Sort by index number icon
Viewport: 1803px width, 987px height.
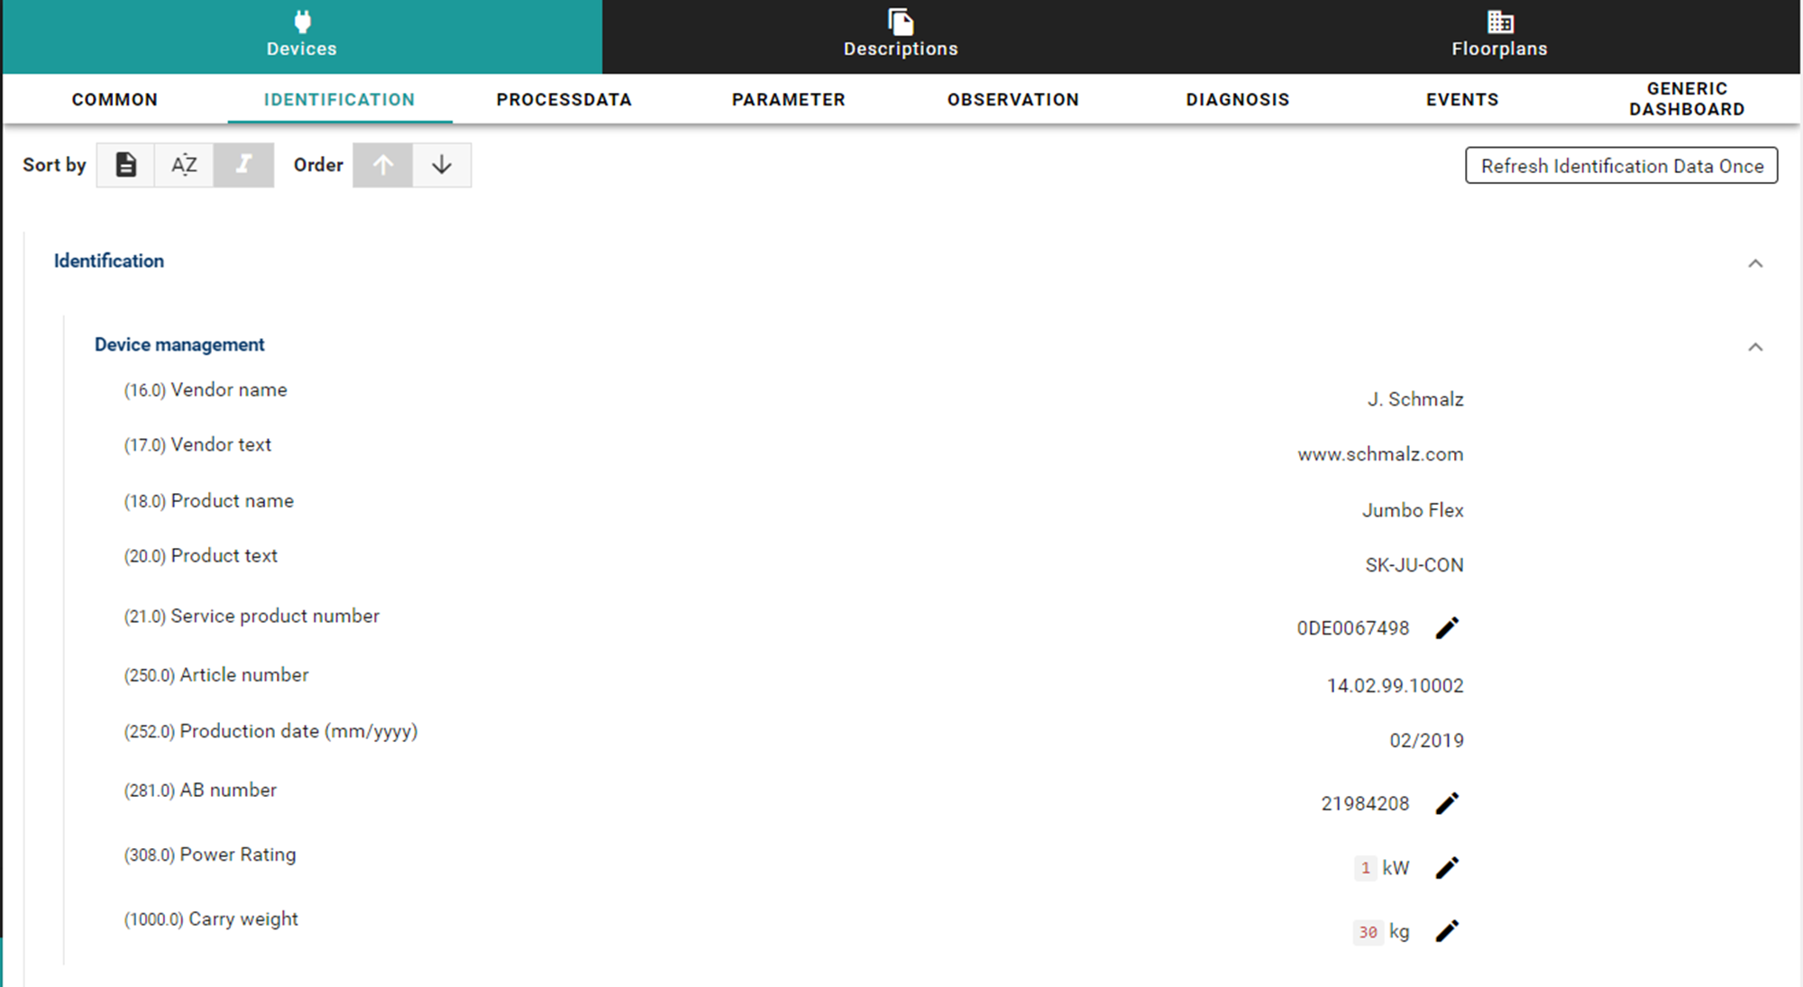coord(243,165)
